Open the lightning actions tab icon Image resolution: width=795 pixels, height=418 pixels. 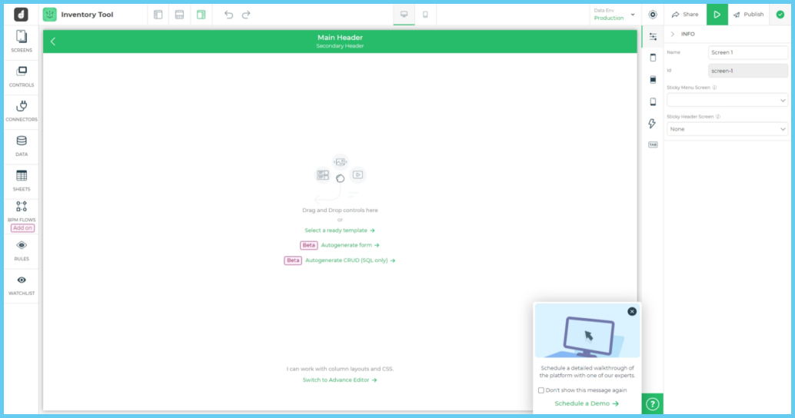(x=653, y=124)
